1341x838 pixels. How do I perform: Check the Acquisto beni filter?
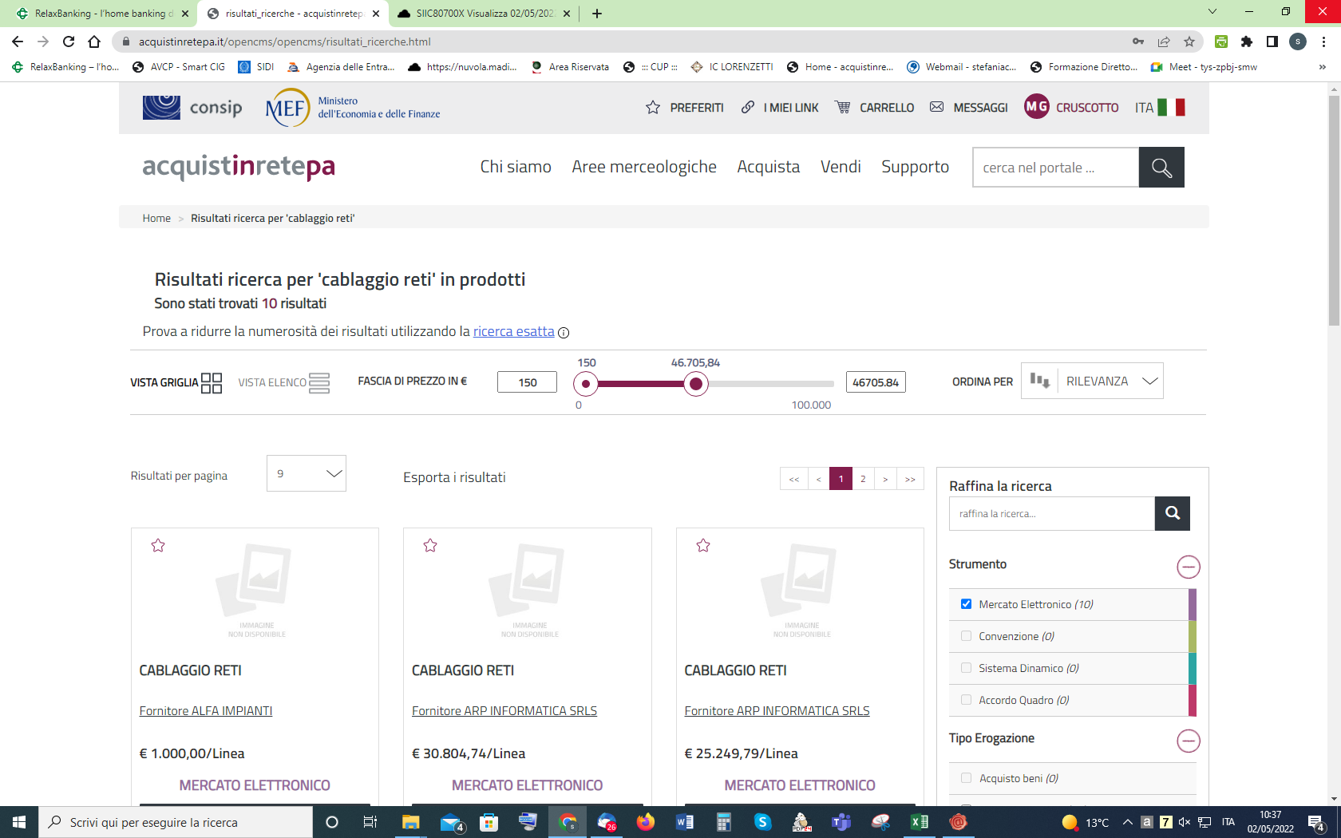click(967, 778)
